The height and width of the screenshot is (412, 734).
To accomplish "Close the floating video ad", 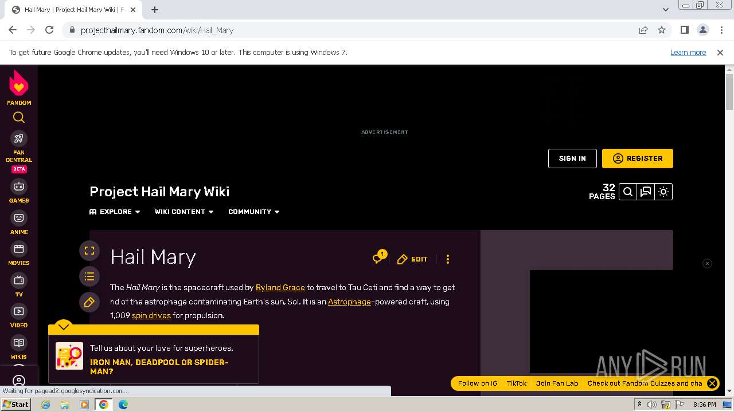I will coord(707,263).
